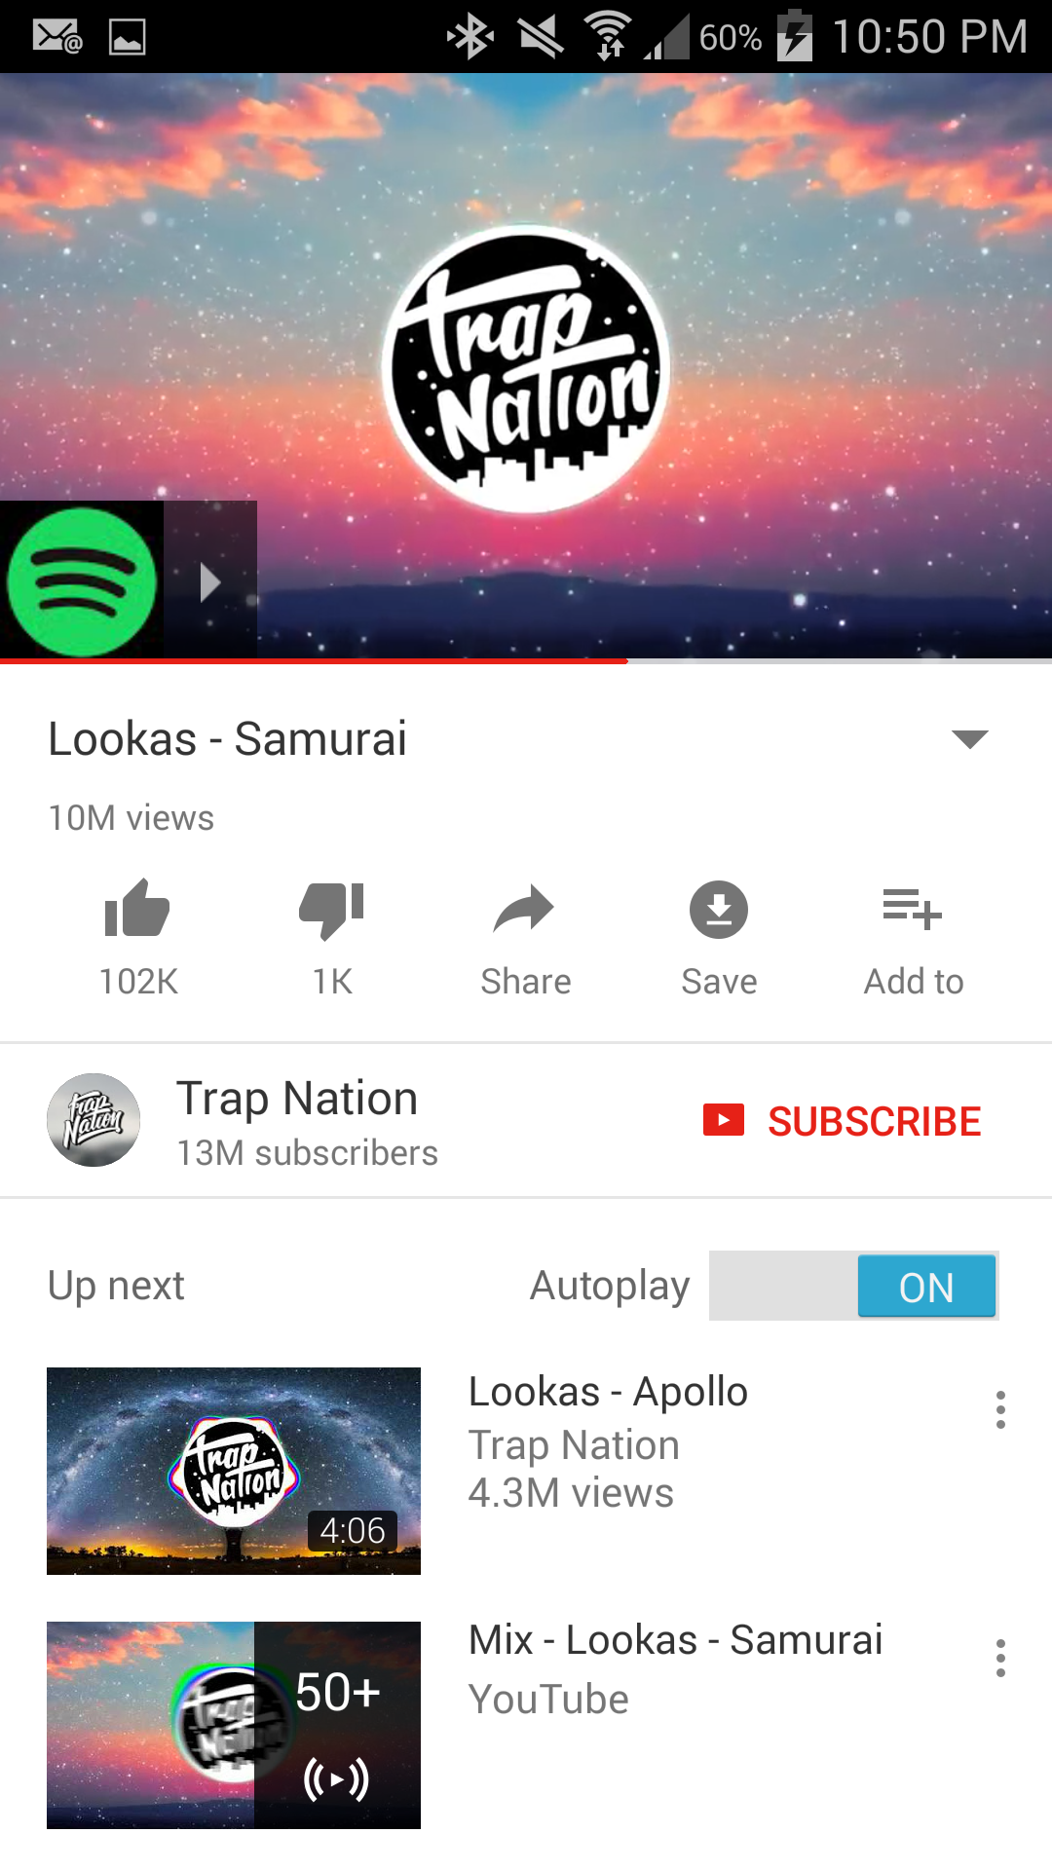Image resolution: width=1052 pixels, height=1870 pixels.
Task: Turn off the Autoplay switch
Action: pos(853,1286)
